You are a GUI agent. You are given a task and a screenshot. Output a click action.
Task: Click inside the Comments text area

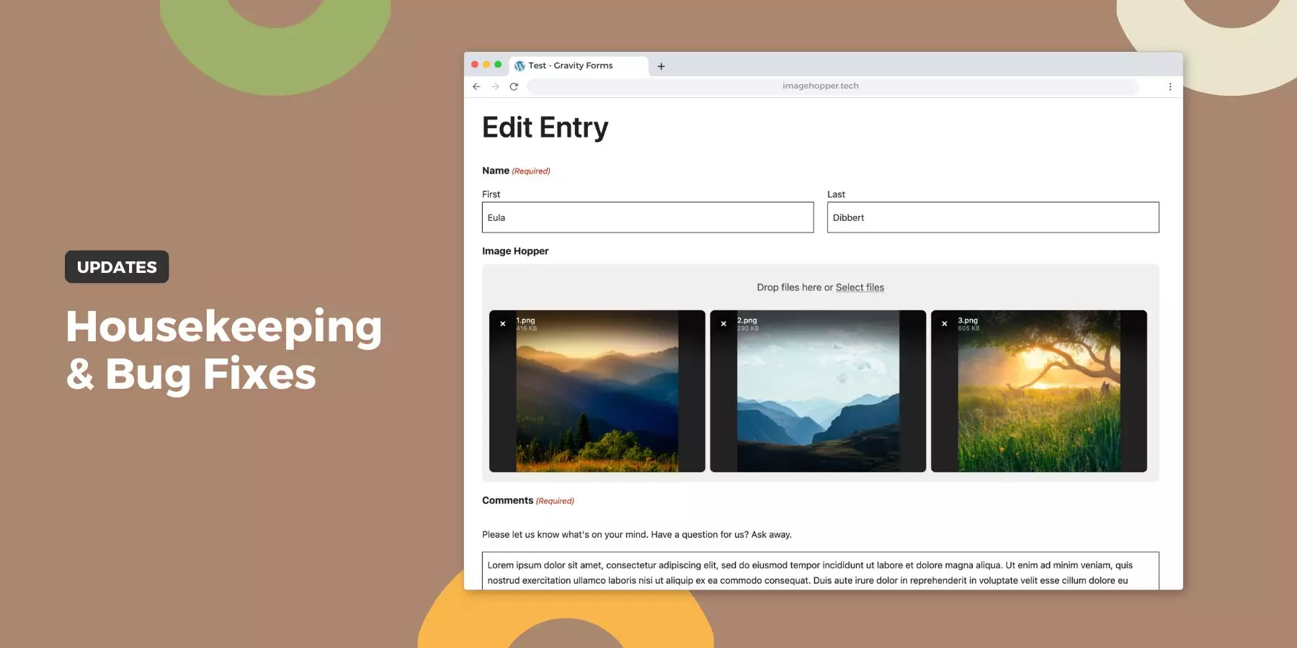pos(820,571)
